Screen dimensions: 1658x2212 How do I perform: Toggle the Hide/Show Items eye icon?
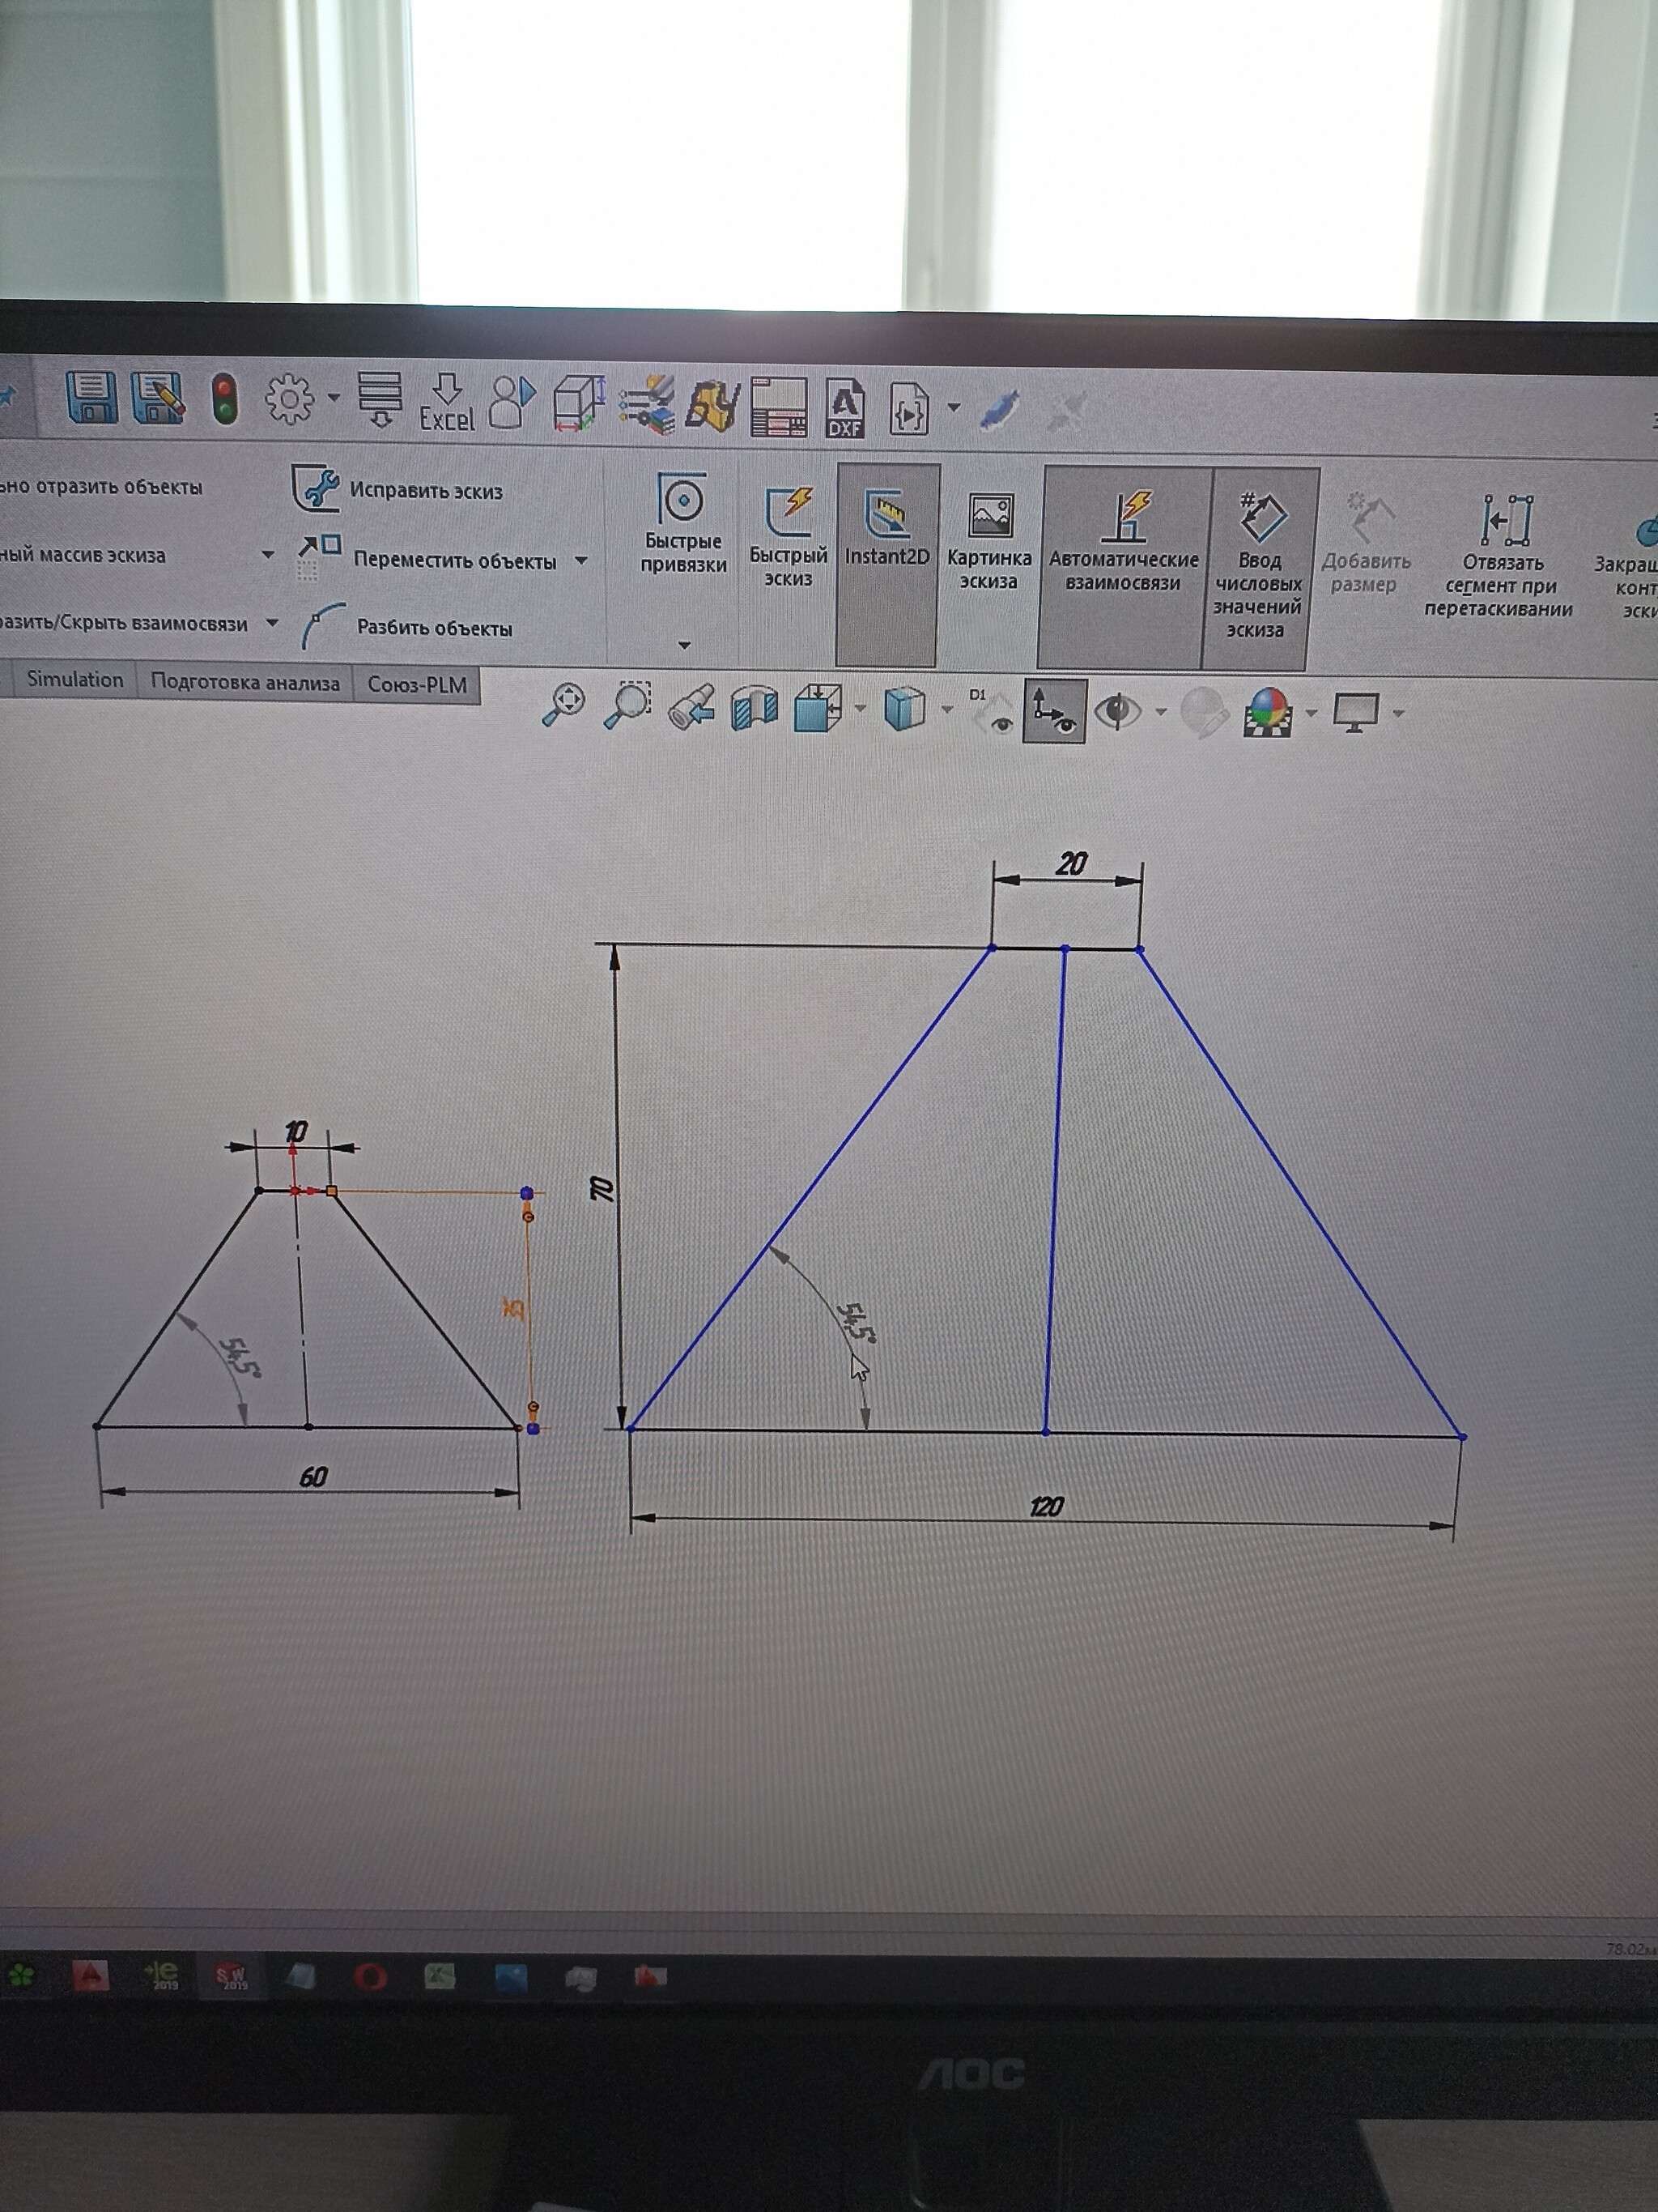pos(1118,712)
